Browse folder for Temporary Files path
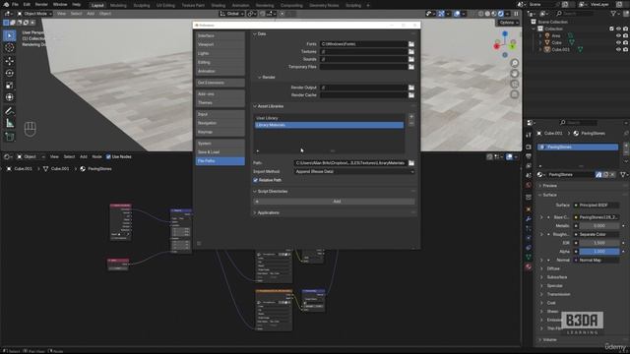 [x=411, y=67]
